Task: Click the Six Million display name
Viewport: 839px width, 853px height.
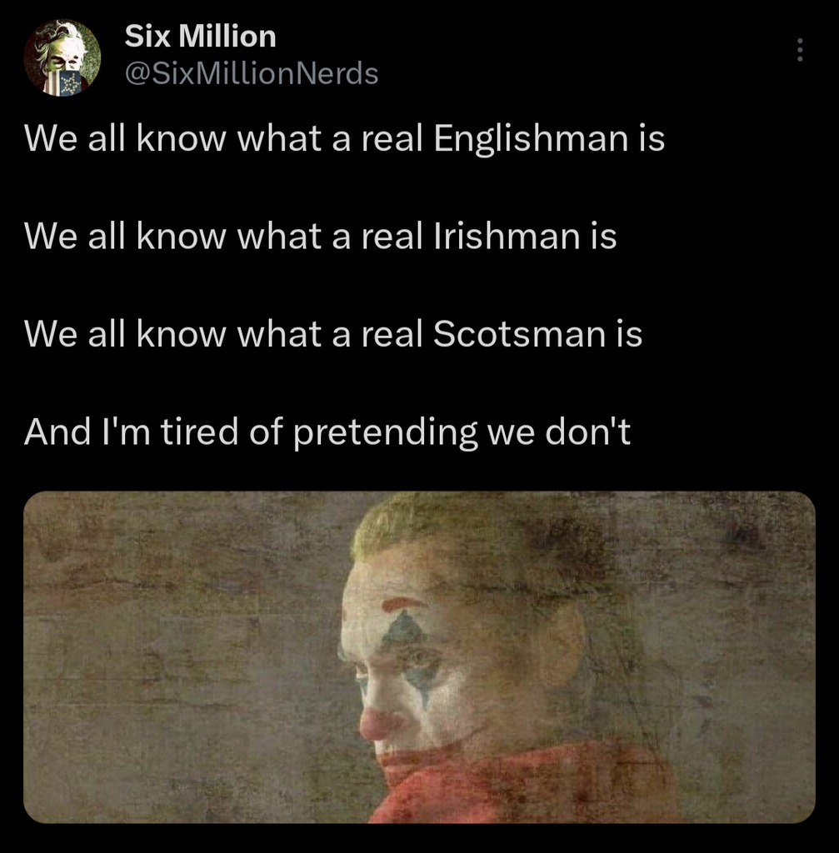Action: 200,36
